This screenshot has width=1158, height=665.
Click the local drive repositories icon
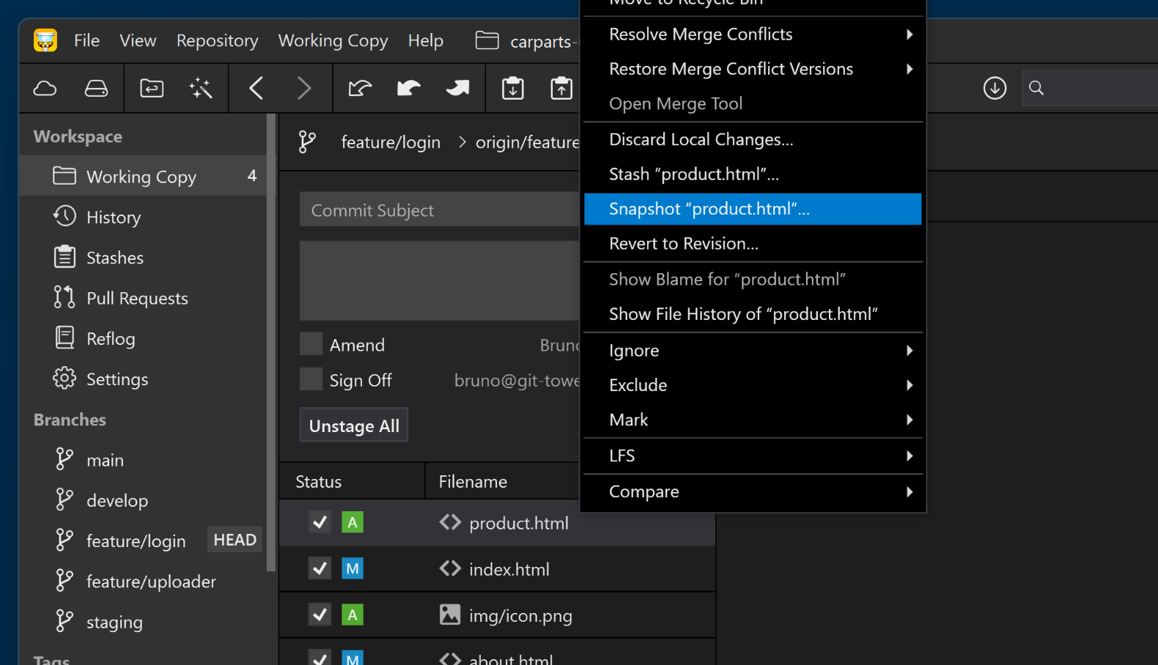pos(96,89)
